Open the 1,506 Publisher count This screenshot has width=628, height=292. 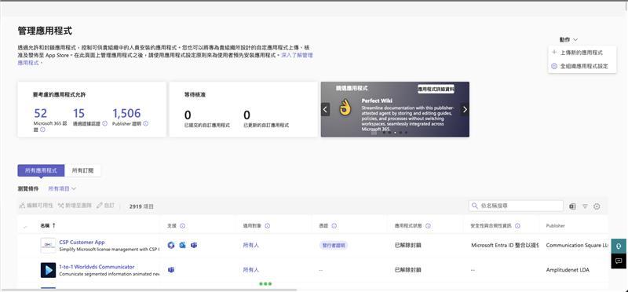(126, 113)
